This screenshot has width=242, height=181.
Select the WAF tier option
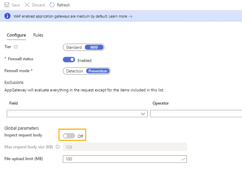point(94,47)
